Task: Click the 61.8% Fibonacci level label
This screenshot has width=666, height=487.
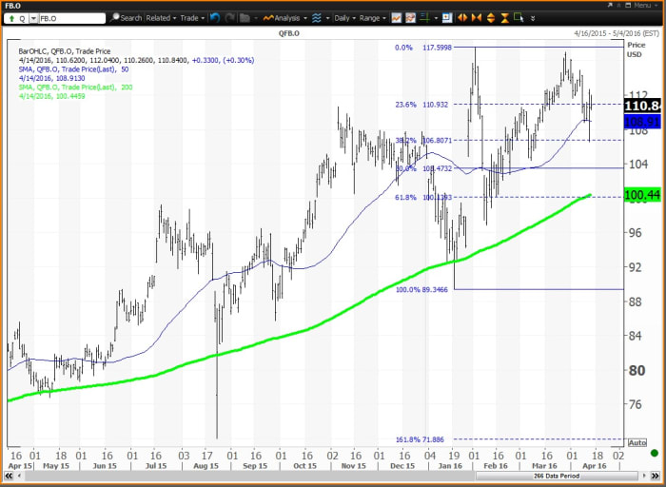Action: tap(423, 197)
